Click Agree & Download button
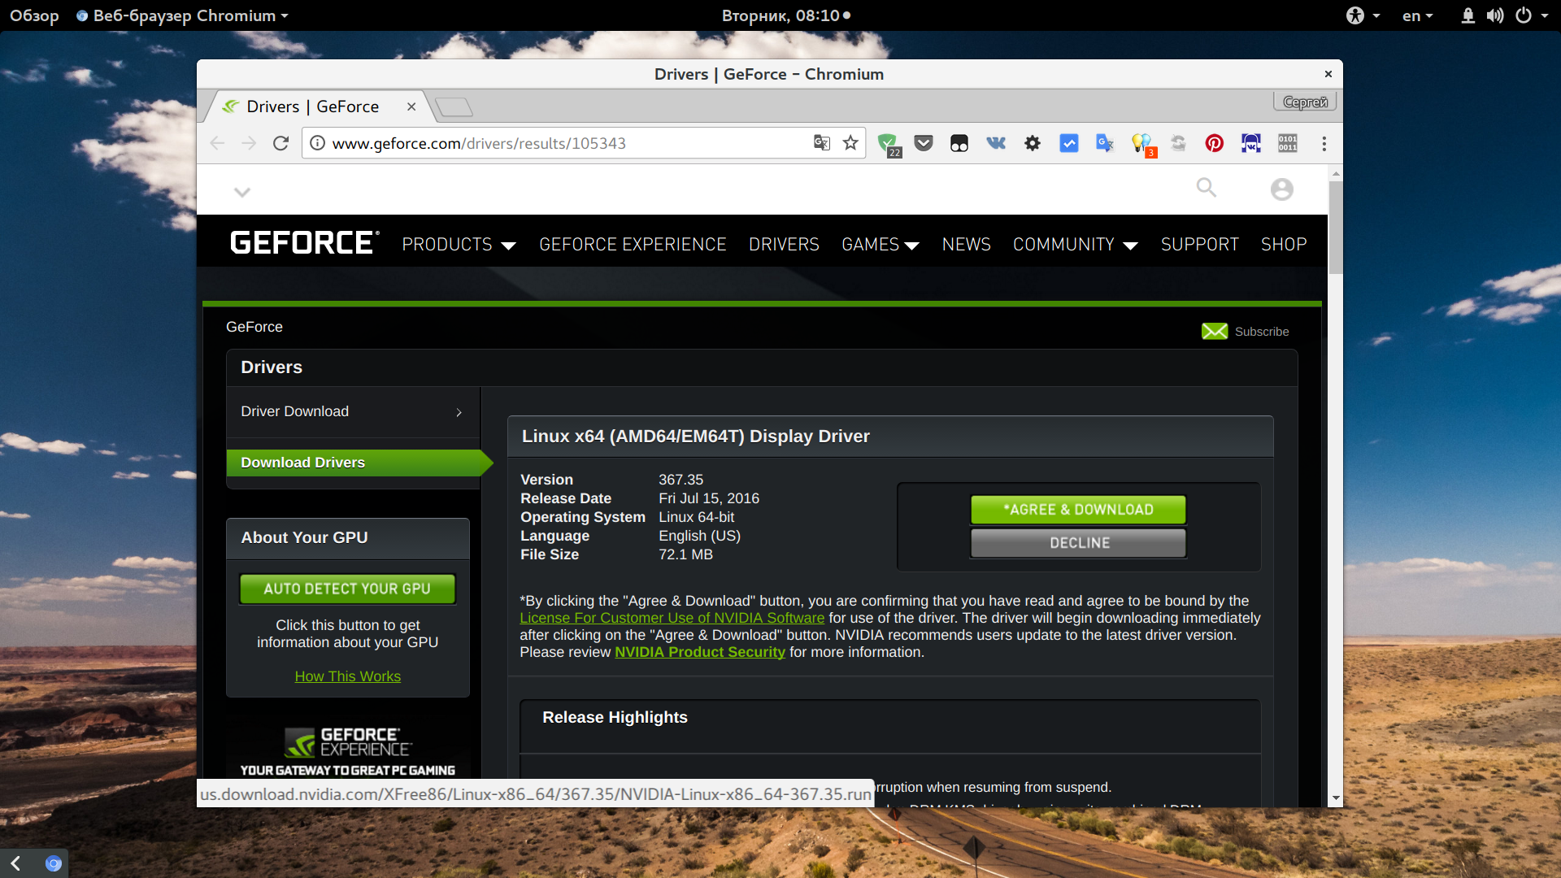1561x878 pixels. point(1079,509)
